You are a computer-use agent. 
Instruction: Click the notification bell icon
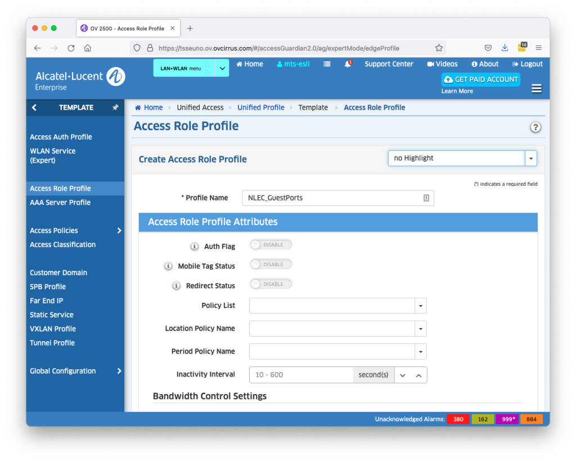tap(348, 64)
